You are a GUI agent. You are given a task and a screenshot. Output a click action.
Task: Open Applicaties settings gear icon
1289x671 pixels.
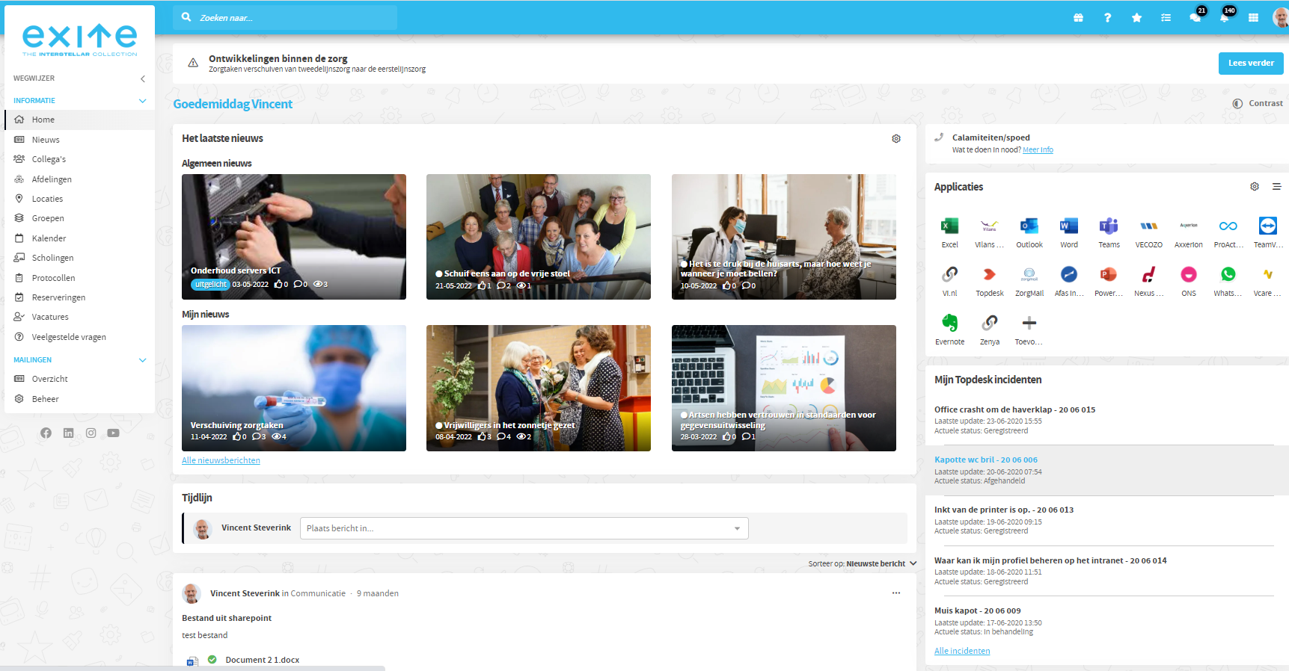[1255, 187]
